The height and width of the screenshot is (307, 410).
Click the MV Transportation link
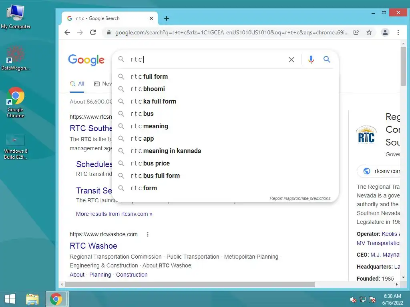378,243
